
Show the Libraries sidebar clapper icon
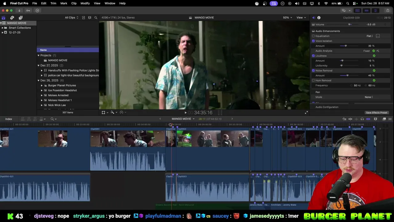click(3, 18)
